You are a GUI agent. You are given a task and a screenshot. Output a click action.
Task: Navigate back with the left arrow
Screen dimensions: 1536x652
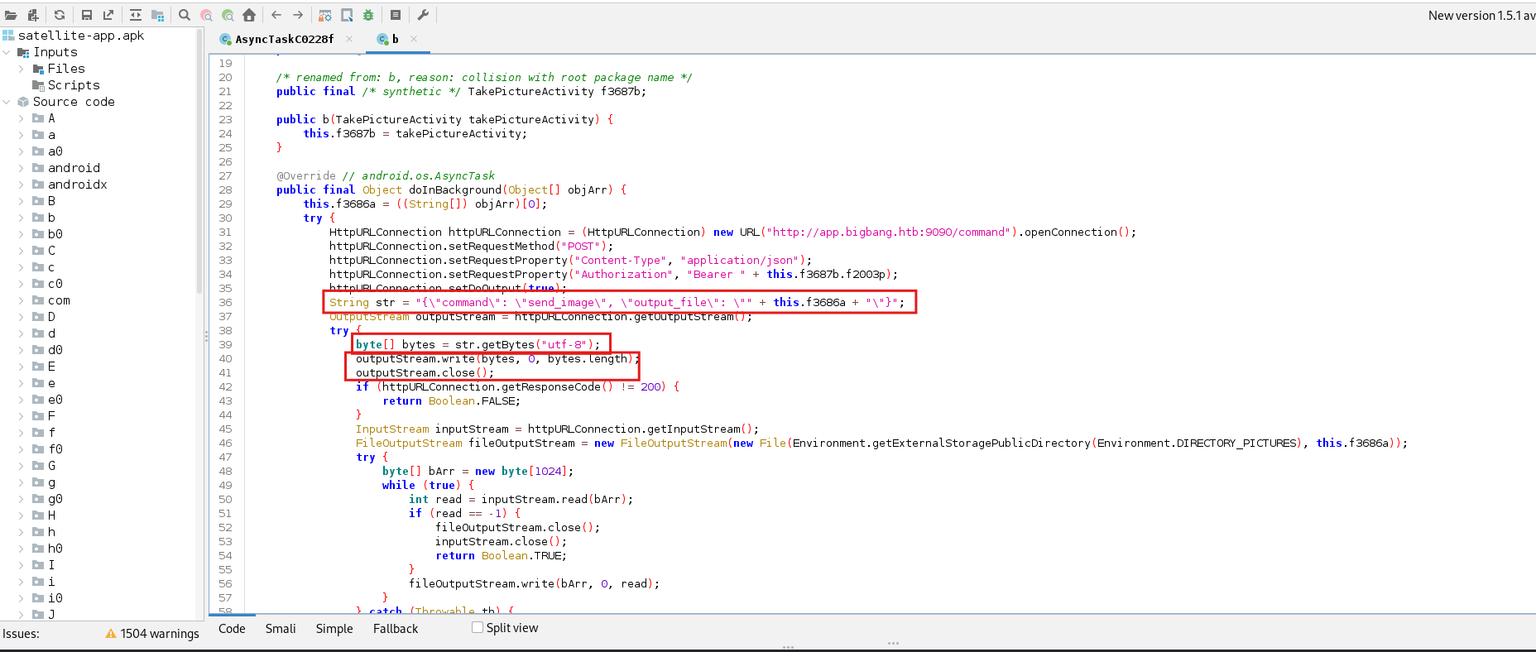[x=276, y=15]
